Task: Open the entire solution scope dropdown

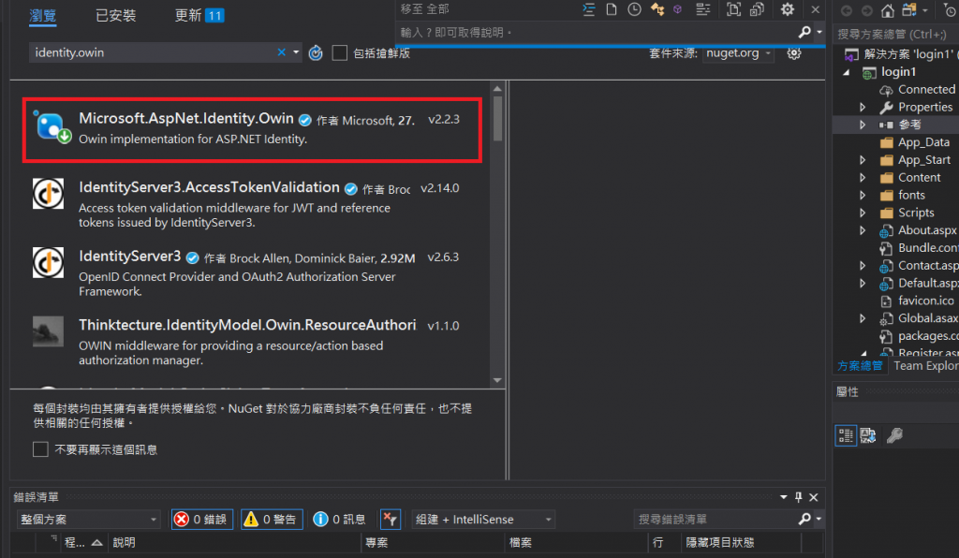Action: [89, 519]
